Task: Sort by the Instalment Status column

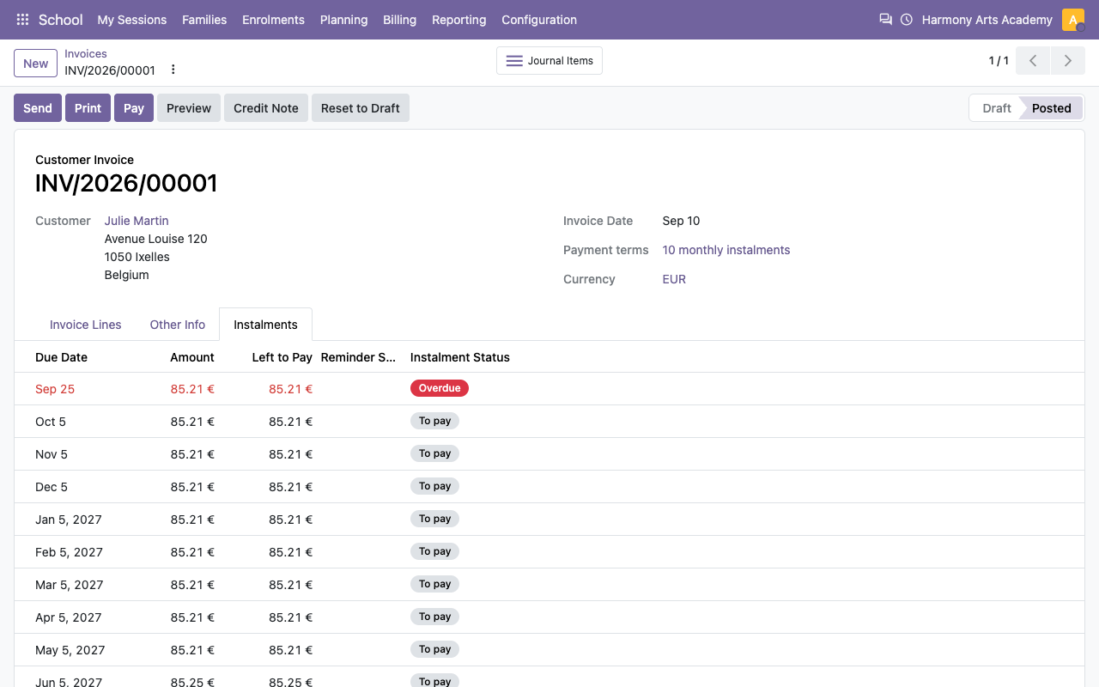Action: pos(460,357)
